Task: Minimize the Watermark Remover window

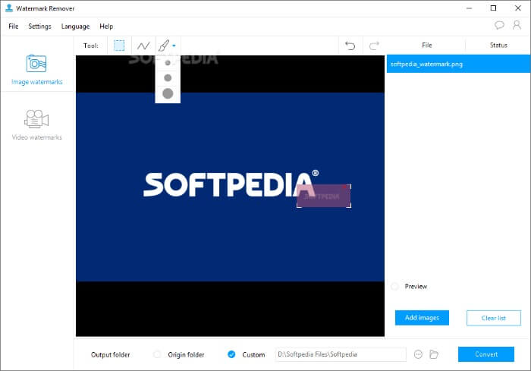Action: 469,8
